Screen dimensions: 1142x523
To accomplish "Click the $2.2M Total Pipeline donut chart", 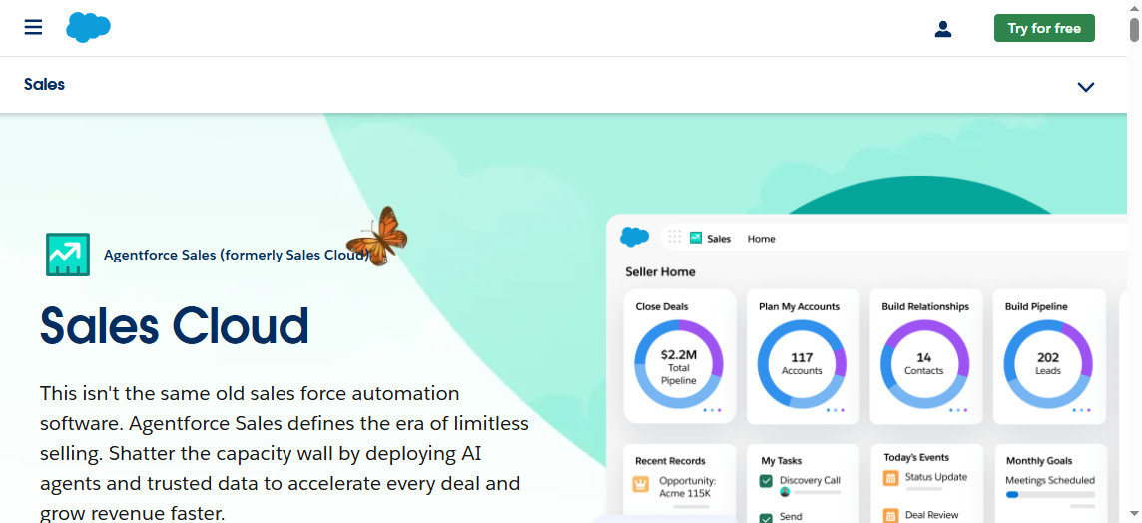I will point(678,364).
